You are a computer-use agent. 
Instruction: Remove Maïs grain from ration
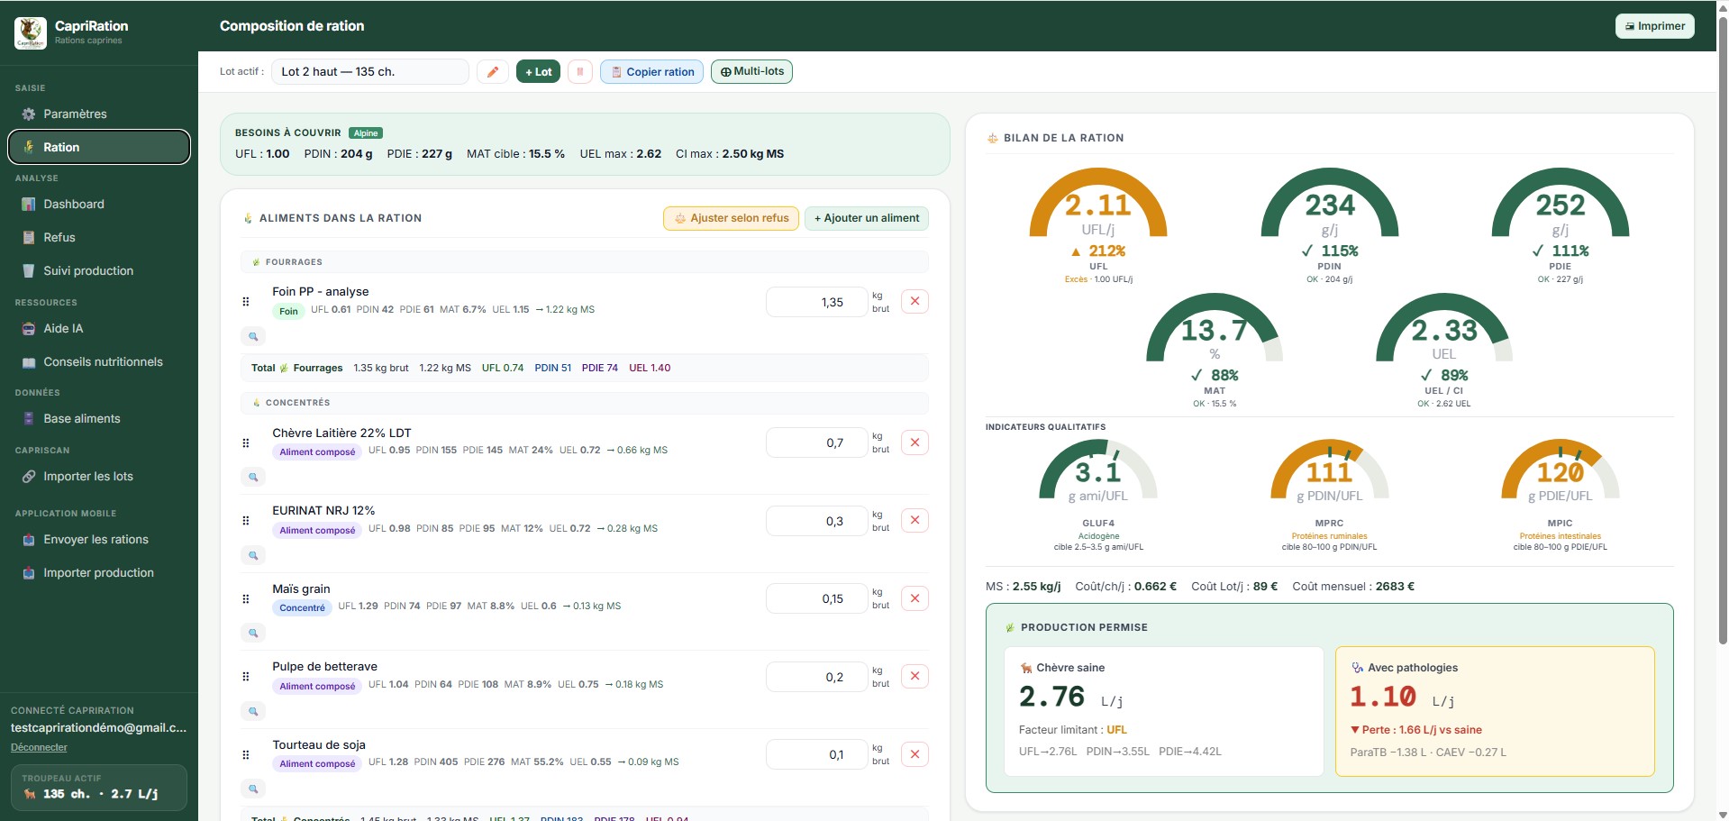coord(915,598)
